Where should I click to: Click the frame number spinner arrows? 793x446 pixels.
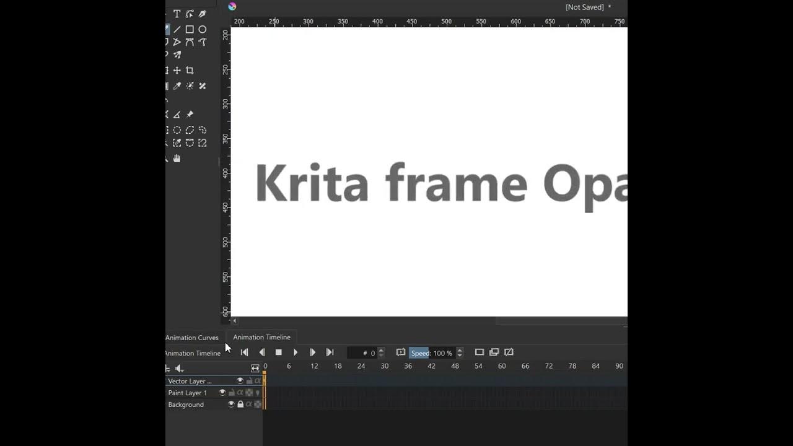381,353
